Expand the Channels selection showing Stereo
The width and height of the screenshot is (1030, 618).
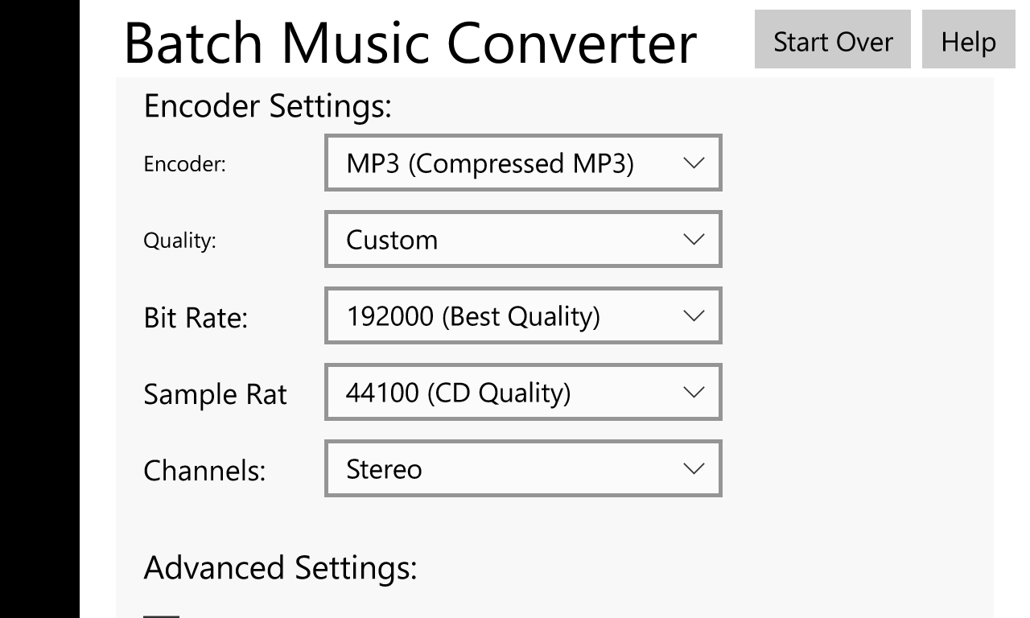523,468
